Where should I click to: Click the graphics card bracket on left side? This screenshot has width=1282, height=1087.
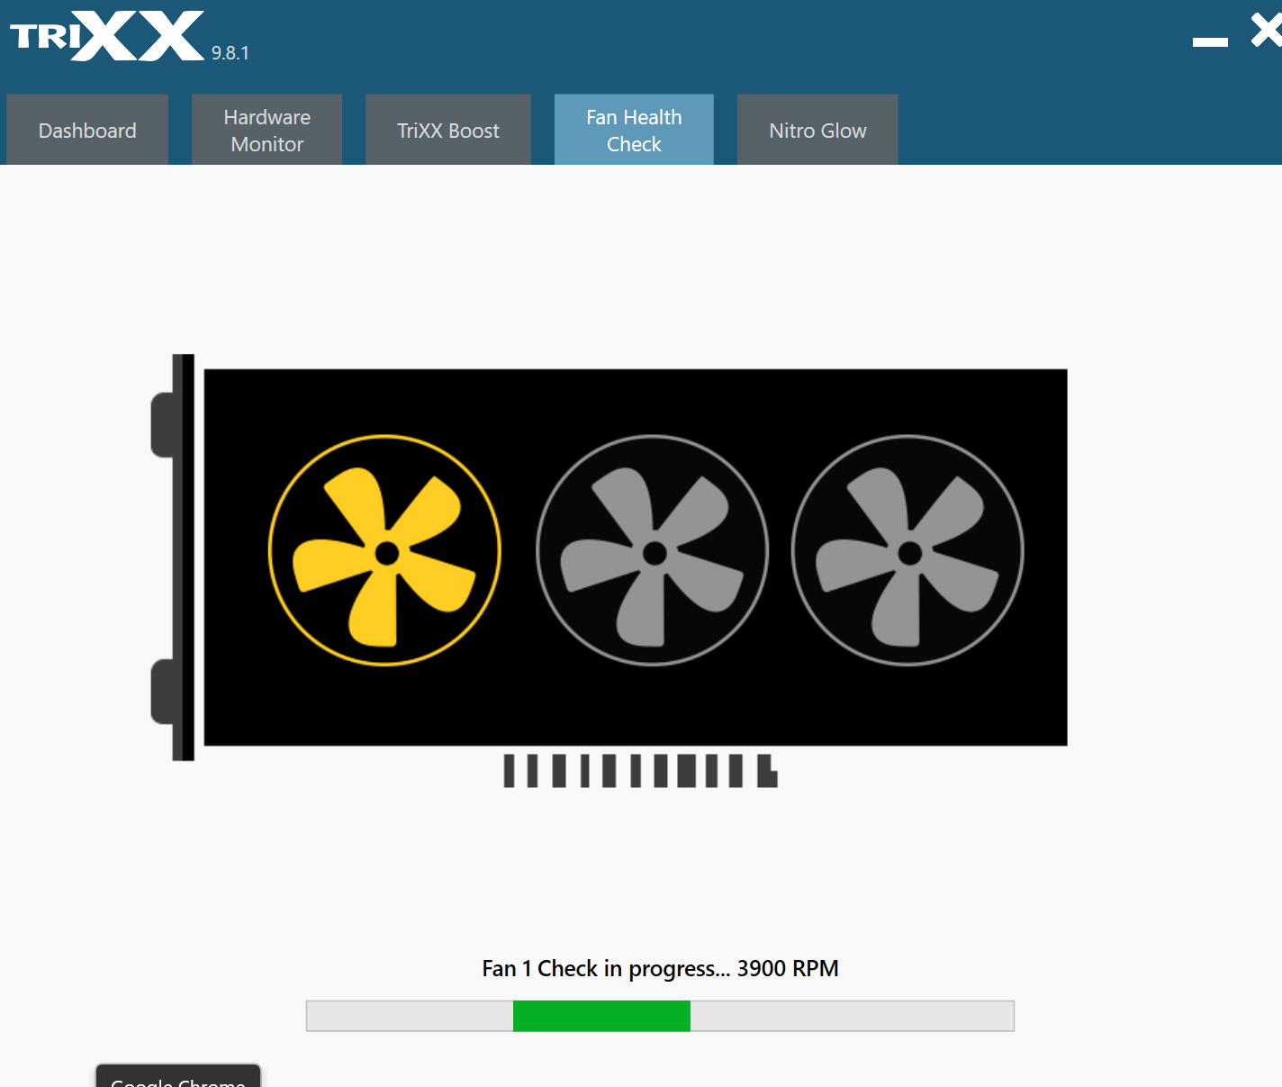pyautogui.click(x=173, y=557)
